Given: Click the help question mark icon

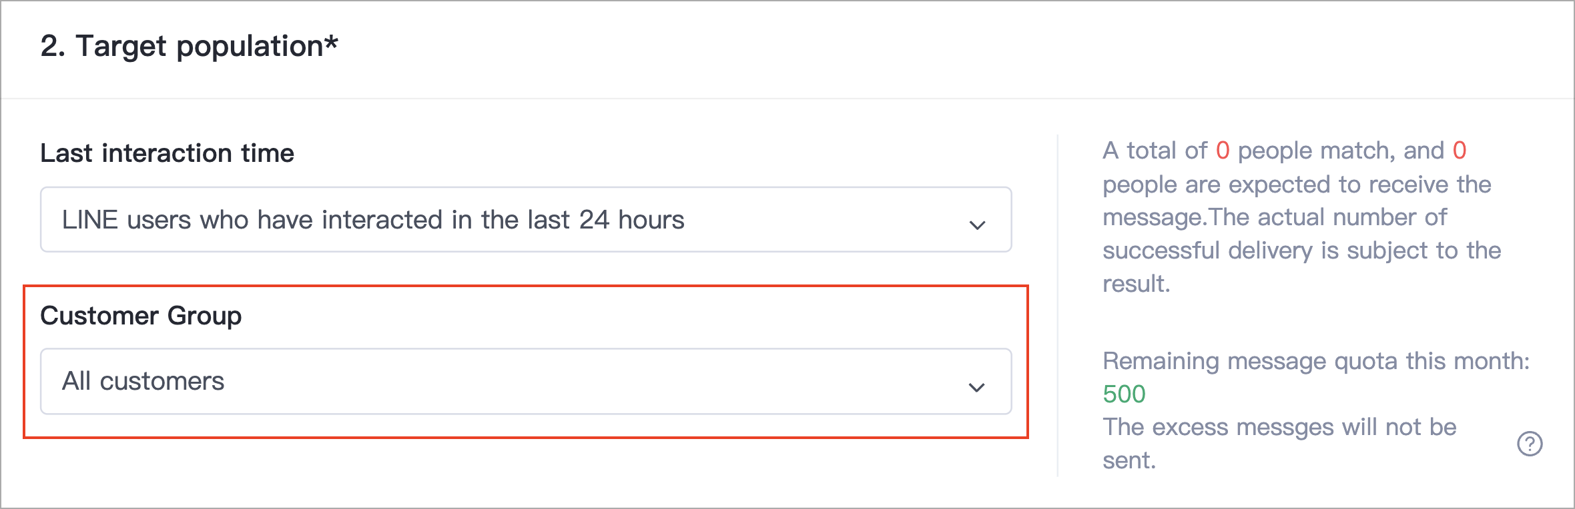Looking at the screenshot, I should click(1530, 444).
